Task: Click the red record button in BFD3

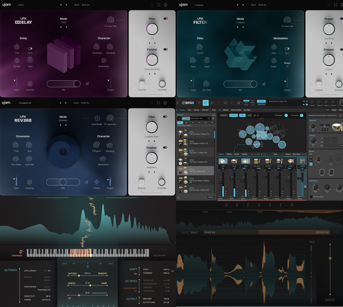Action: click(x=219, y=103)
